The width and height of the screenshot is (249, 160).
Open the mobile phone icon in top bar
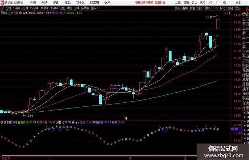pyautogui.click(x=217, y=3)
